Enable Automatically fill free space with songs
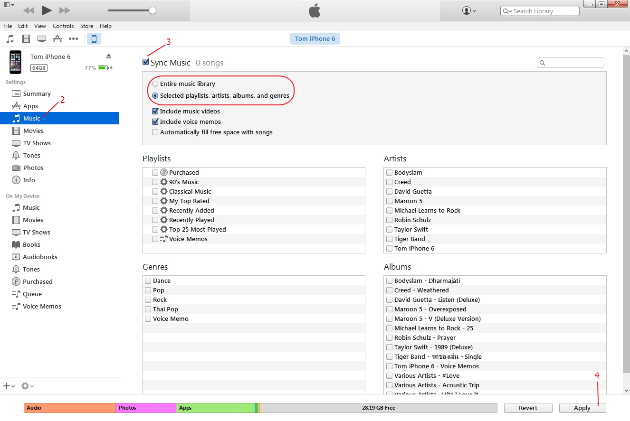 (155, 132)
